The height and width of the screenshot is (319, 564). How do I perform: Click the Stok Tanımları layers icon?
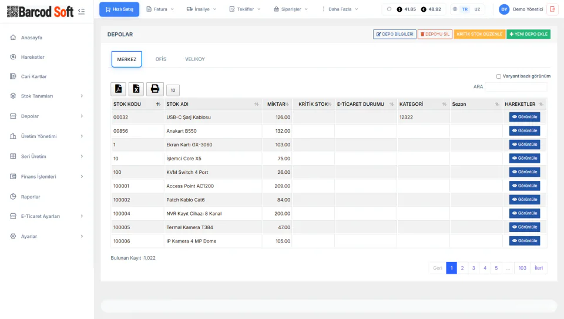(x=13, y=96)
